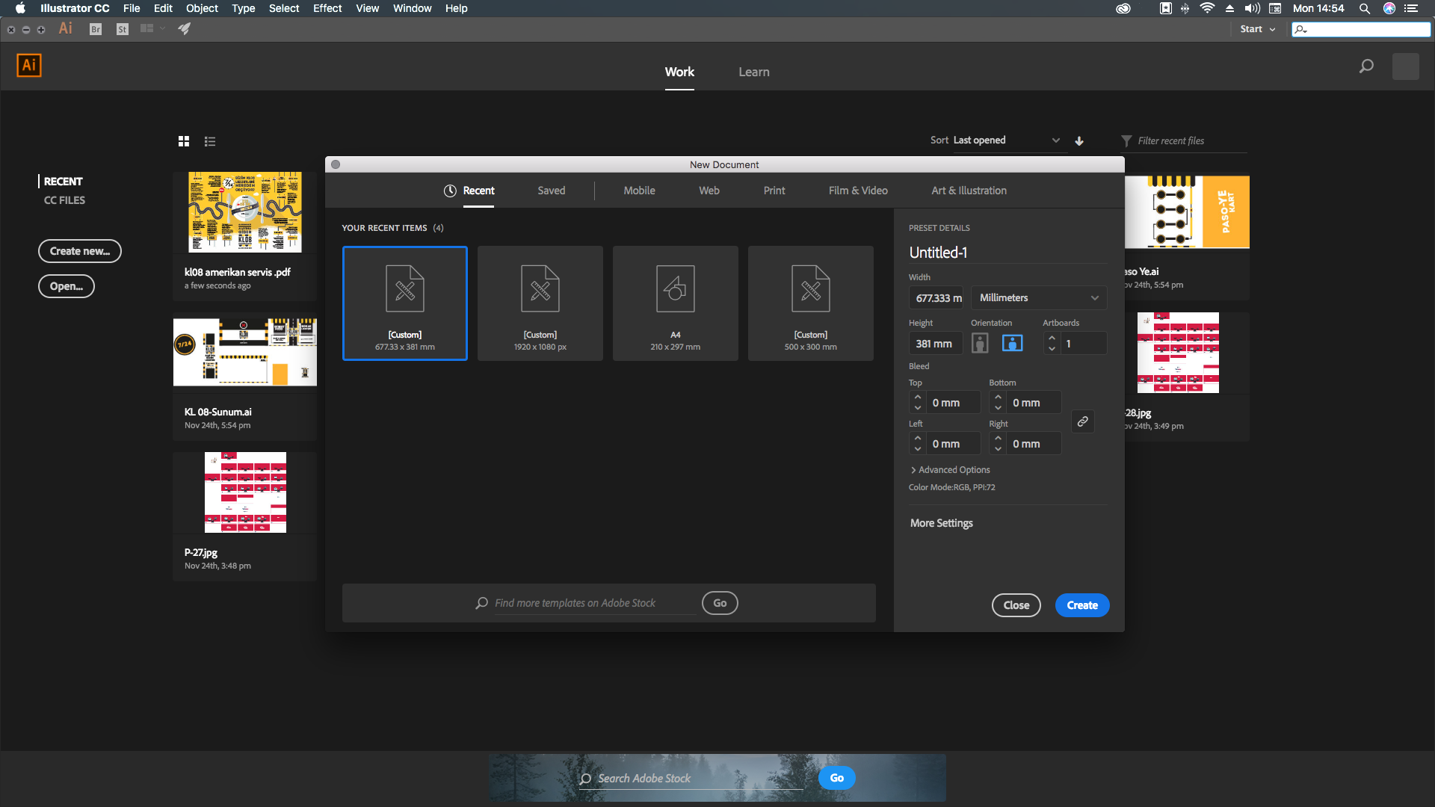
Task: Switch to the Film & Video tab
Action: coord(858,191)
